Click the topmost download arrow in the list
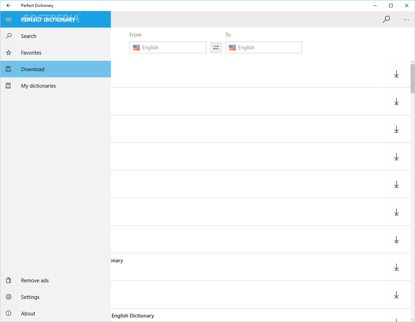The width and height of the screenshot is (415, 322). point(396,74)
